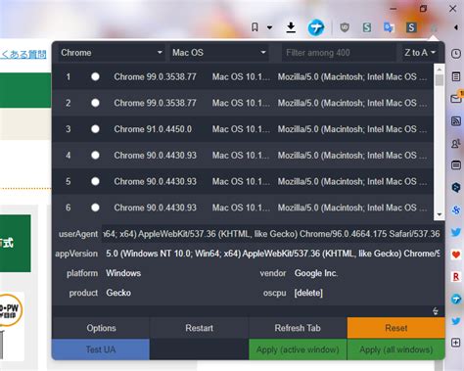464x371 pixels.
Task: Select radio button of row 1 Chrome 99.0.3538.77
Action: pyautogui.click(x=95, y=76)
